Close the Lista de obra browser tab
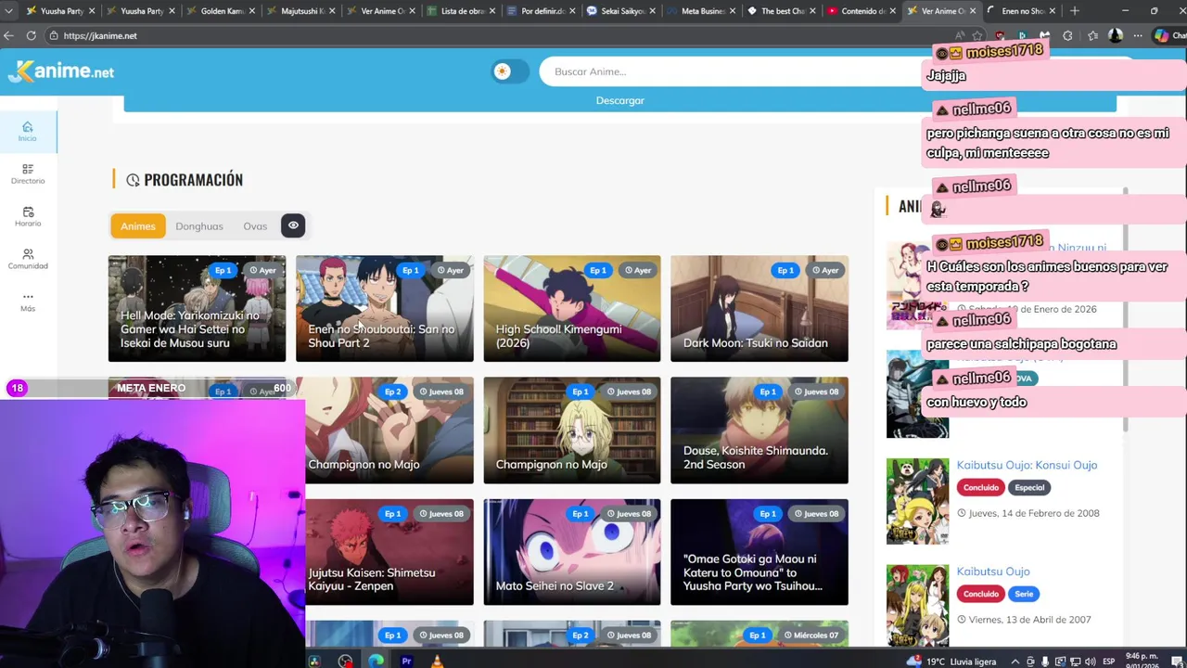Viewport: 1187px width, 668px height. 491,11
